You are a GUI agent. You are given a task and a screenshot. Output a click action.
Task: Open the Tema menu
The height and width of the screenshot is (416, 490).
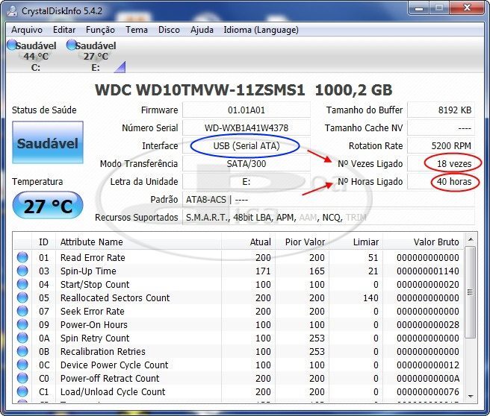pyautogui.click(x=137, y=30)
